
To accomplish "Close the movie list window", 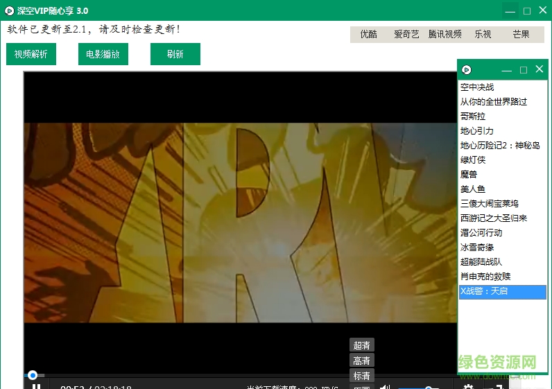I will pyautogui.click(x=540, y=69).
